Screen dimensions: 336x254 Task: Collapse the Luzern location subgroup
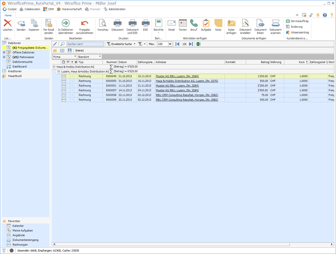58,71
